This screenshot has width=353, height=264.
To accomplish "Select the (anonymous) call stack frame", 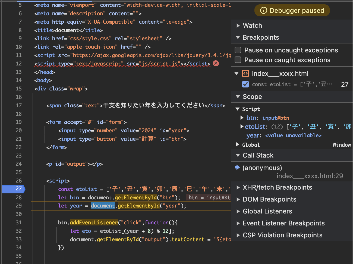I will [x=262, y=168].
